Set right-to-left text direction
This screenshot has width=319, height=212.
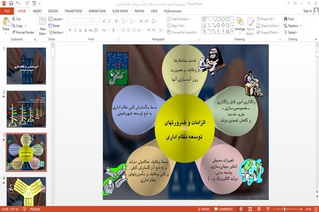point(154,30)
